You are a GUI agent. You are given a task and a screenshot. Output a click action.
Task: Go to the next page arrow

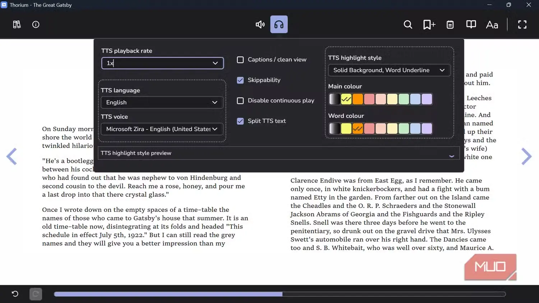coord(526,156)
